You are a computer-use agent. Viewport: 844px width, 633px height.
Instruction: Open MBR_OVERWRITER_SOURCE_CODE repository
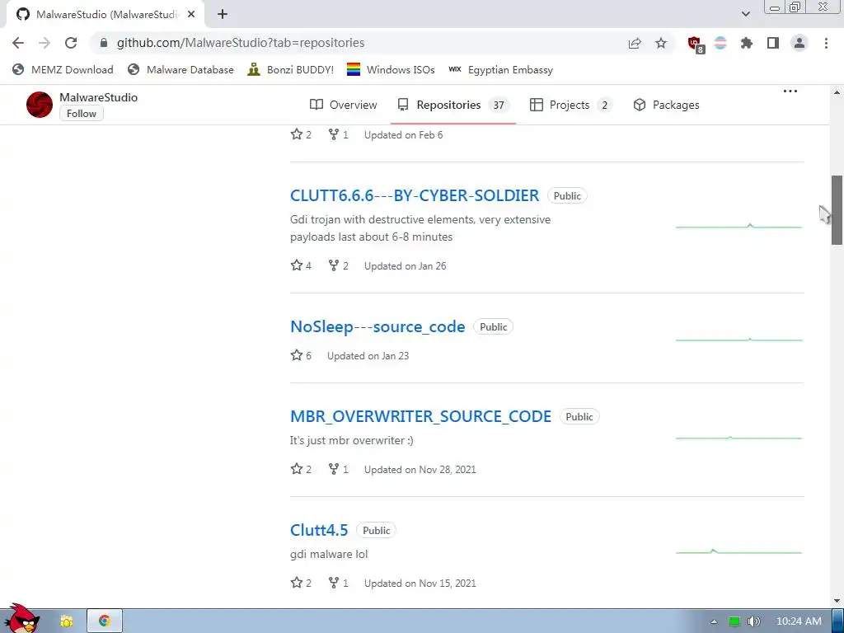click(x=420, y=416)
